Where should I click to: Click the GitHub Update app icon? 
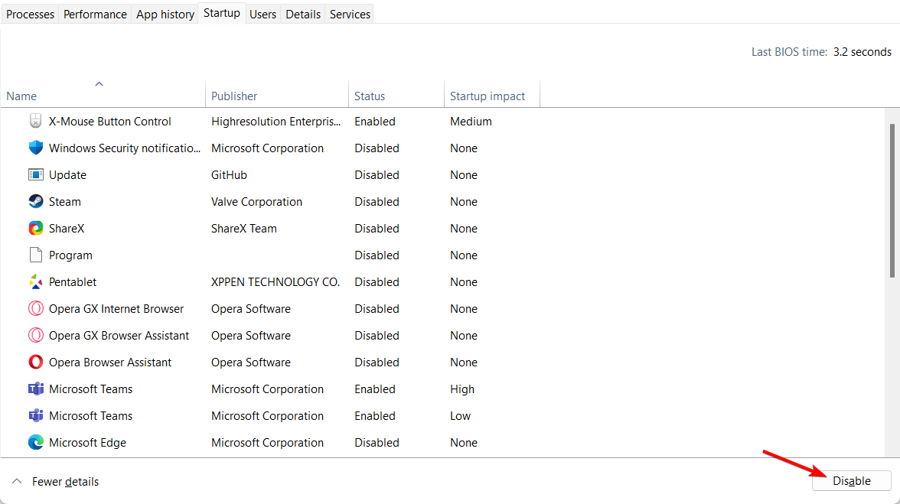tap(35, 174)
